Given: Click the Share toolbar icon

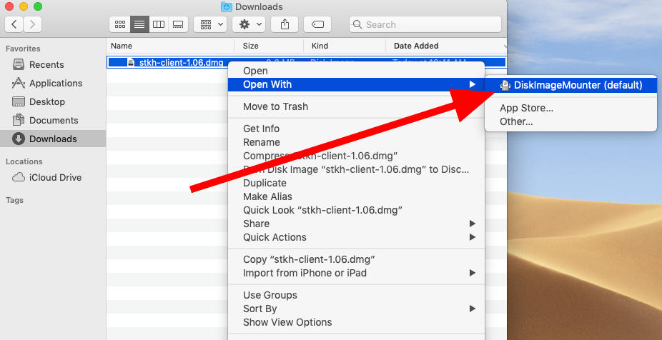Looking at the screenshot, I should [x=285, y=24].
